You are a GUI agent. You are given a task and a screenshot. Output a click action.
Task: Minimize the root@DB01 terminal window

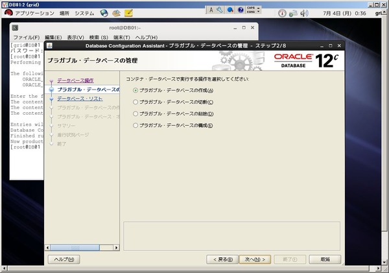coord(235,28)
